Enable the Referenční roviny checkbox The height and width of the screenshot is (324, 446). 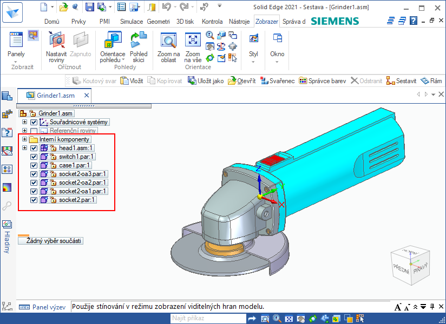pyautogui.click(x=34, y=131)
